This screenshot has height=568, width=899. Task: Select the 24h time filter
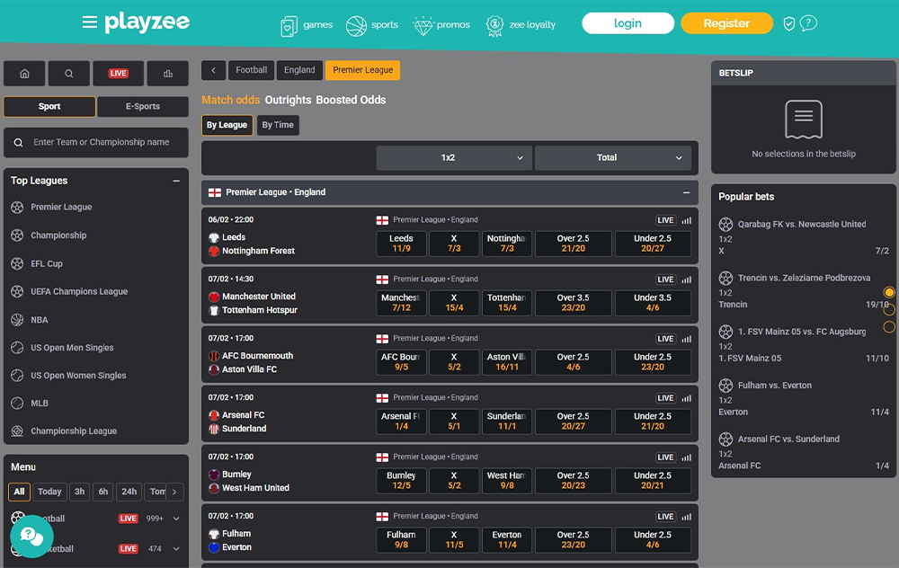(x=129, y=492)
